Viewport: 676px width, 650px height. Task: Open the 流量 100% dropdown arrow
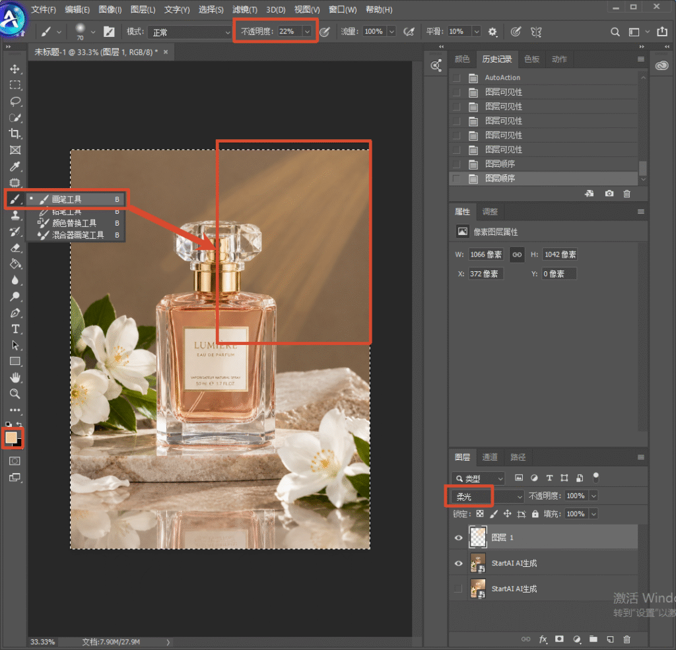pos(391,32)
